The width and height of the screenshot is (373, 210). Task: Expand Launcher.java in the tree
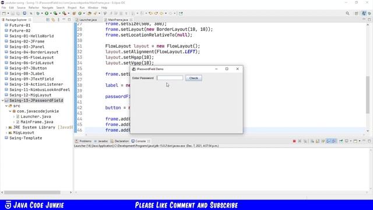pos(14,117)
